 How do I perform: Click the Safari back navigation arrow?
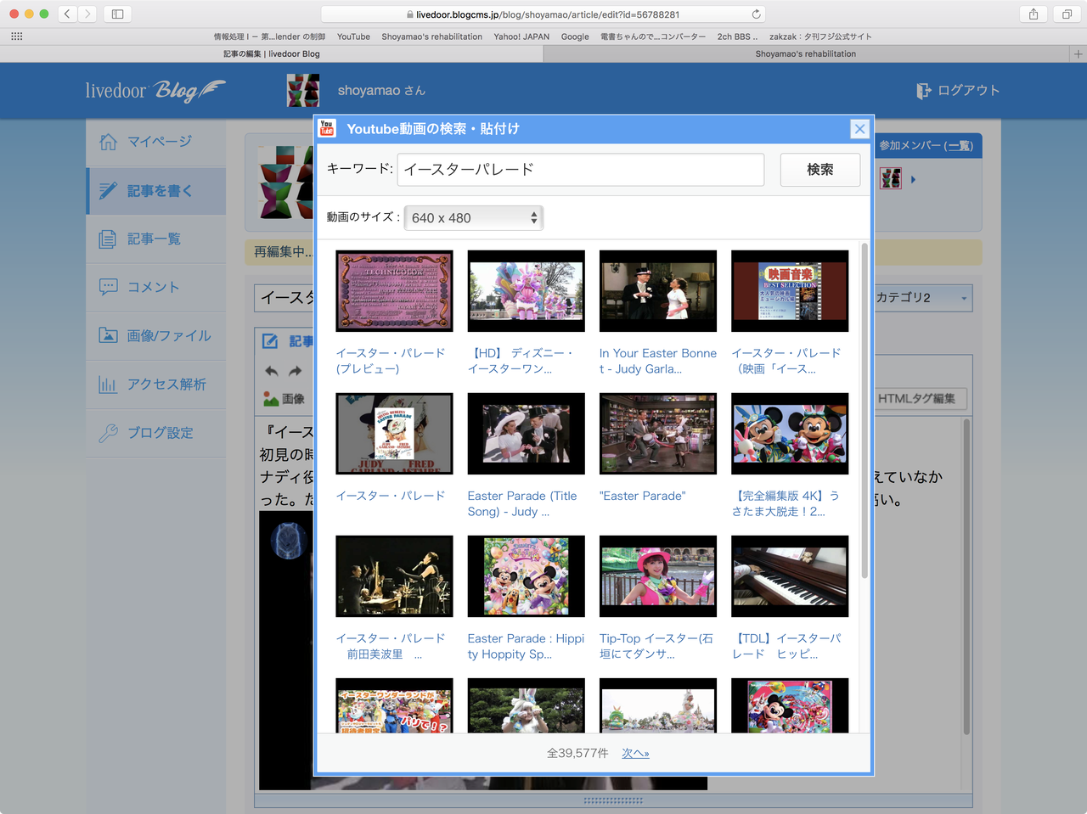[x=67, y=14]
